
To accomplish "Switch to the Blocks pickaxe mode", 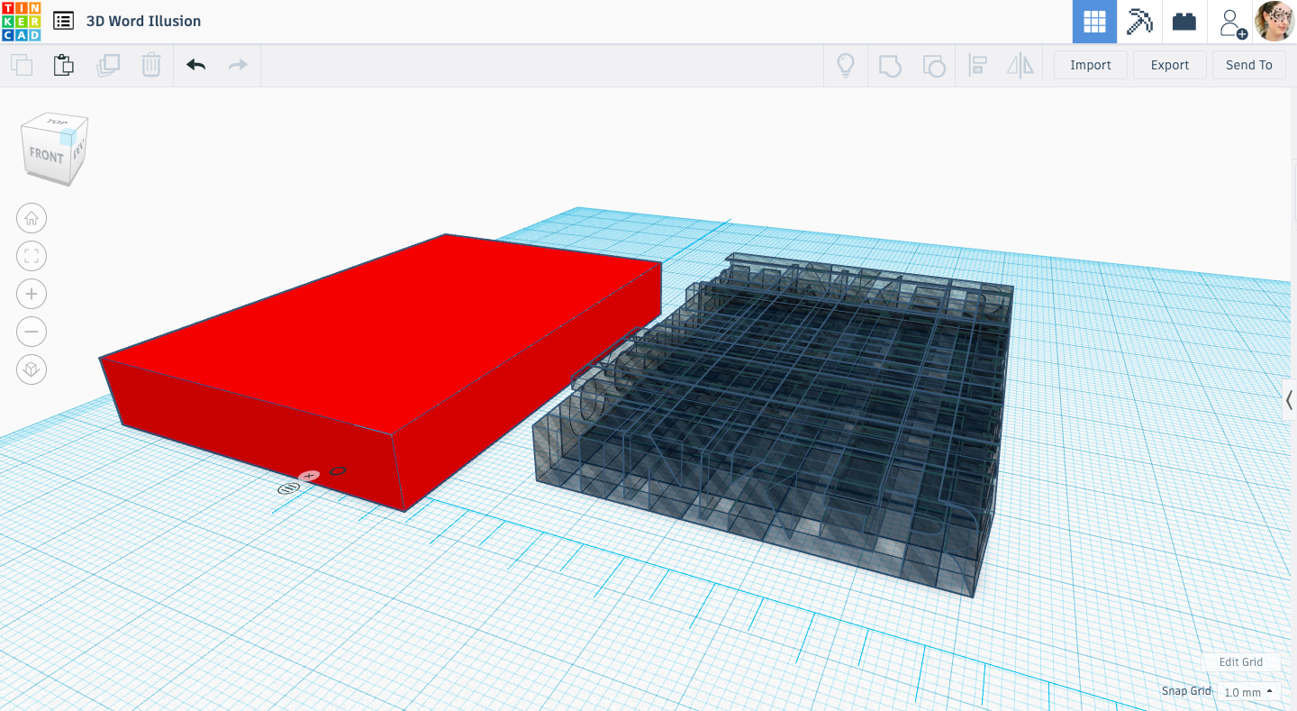I will pyautogui.click(x=1140, y=22).
